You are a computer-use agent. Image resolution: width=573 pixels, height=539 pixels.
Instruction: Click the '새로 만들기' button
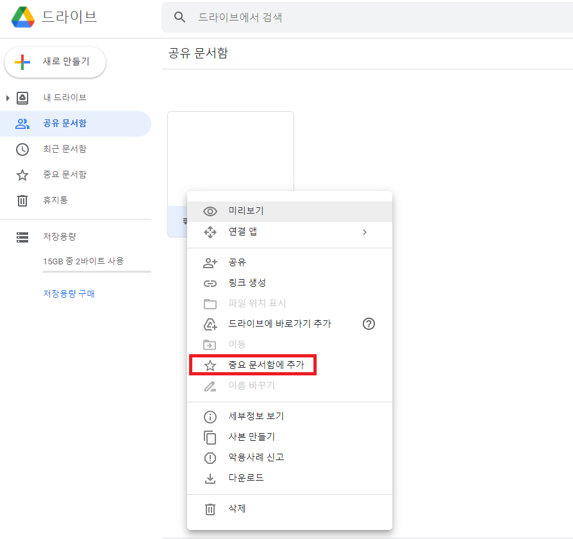[55, 62]
